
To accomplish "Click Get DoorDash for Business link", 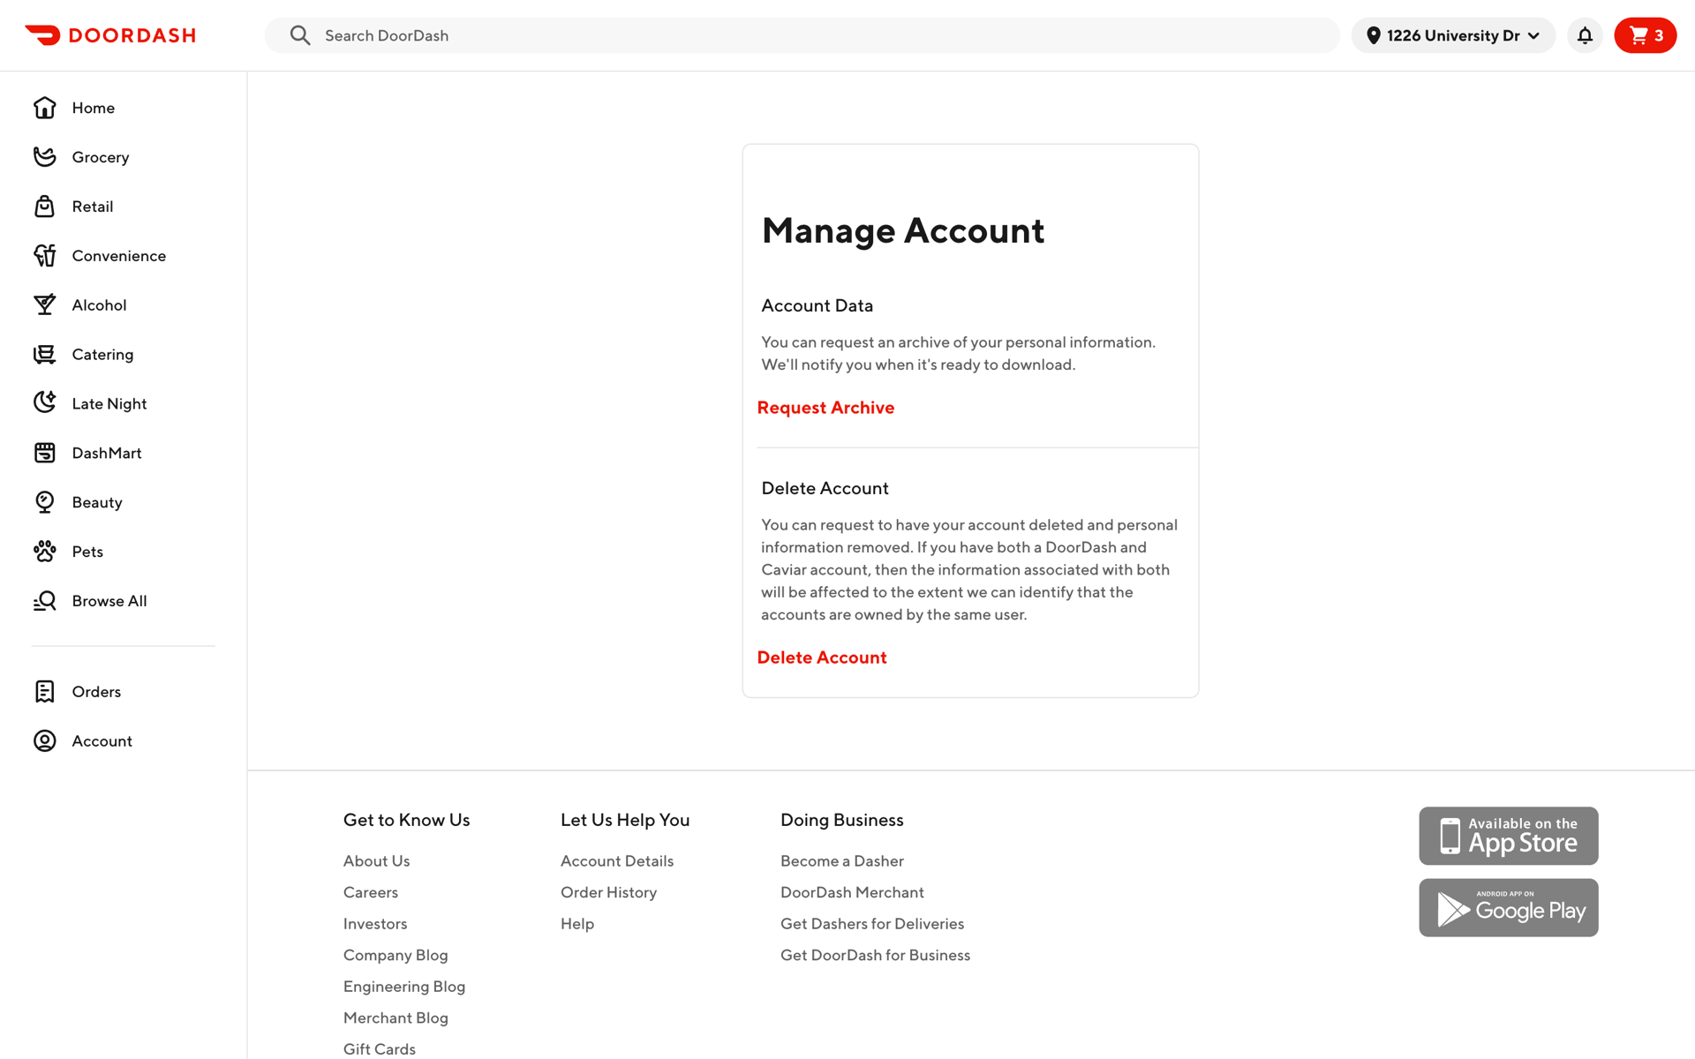I will tap(875, 955).
